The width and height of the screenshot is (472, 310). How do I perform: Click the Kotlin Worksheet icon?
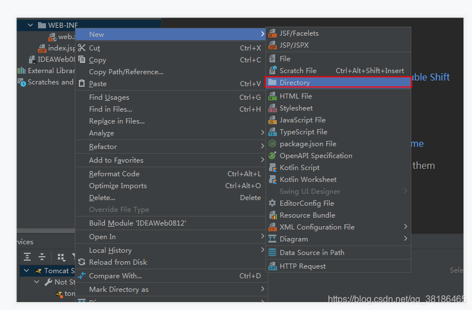[x=272, y=180]
